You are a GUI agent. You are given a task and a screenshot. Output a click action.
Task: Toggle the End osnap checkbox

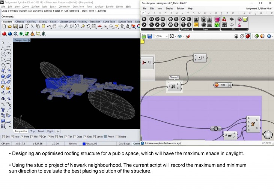click(3, 137)
